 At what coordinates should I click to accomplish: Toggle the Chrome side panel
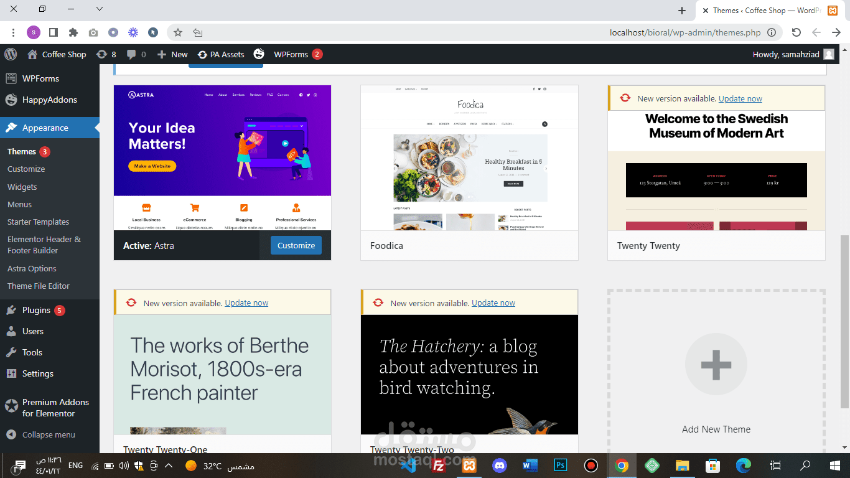tap(54, 32)
